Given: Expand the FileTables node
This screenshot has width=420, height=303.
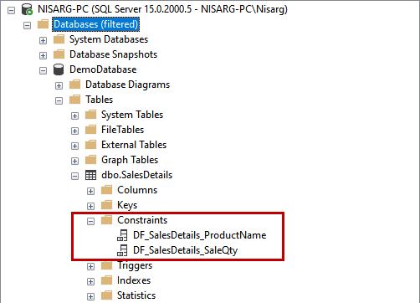Looking at the screenshot, I should [x=74, y=131].
